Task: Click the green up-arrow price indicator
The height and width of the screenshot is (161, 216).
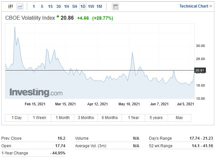Action: coord(58,16)
